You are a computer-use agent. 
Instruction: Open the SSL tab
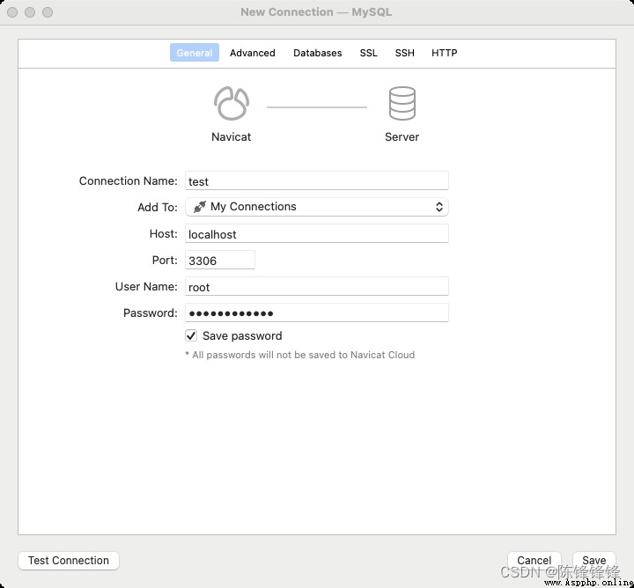click(x=368, y=53)
